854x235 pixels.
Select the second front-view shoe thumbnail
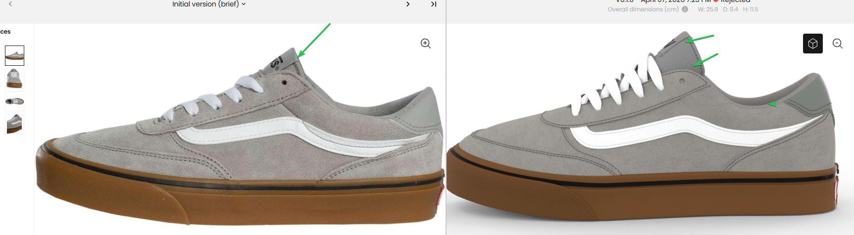[x=14, y=78]
